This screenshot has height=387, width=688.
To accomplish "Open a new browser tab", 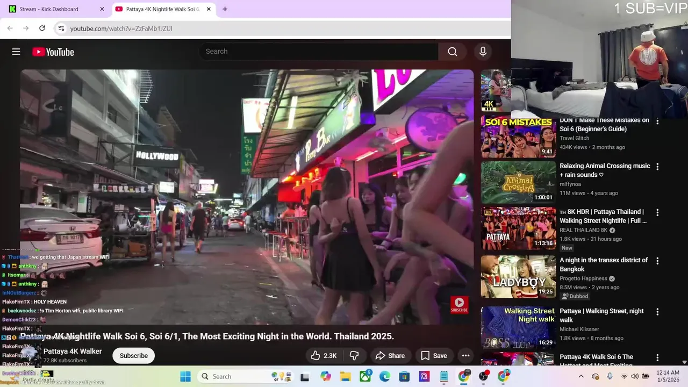I will coord(225,9).
